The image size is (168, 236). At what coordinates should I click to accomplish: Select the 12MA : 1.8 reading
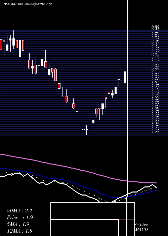[x=19, y=231]
